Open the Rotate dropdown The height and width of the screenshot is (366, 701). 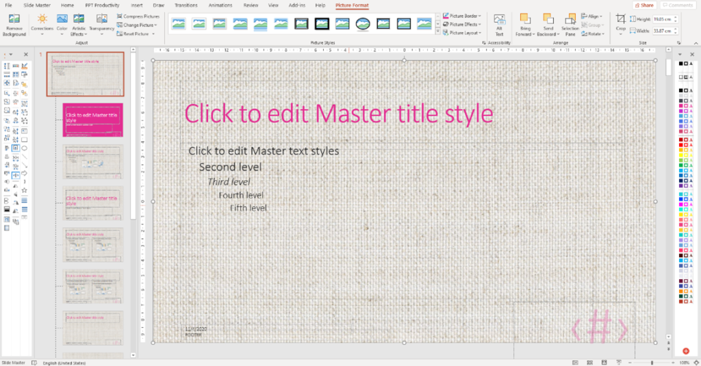click(593, 34)
